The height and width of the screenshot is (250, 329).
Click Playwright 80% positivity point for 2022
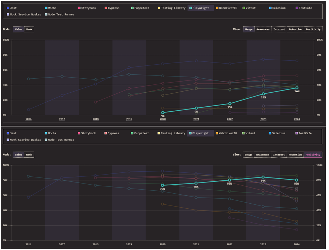(x=229, y=180)
